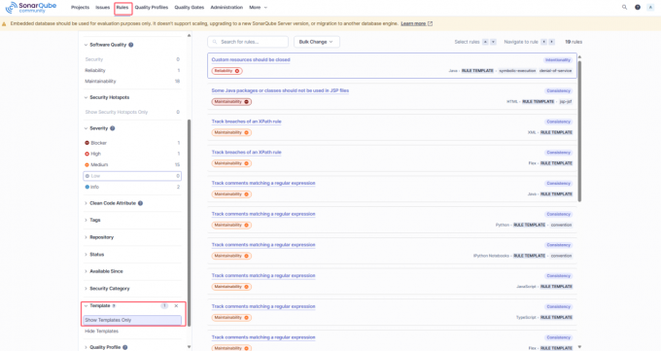Open the search magnifier in top bar

click(x=624, y=7)
